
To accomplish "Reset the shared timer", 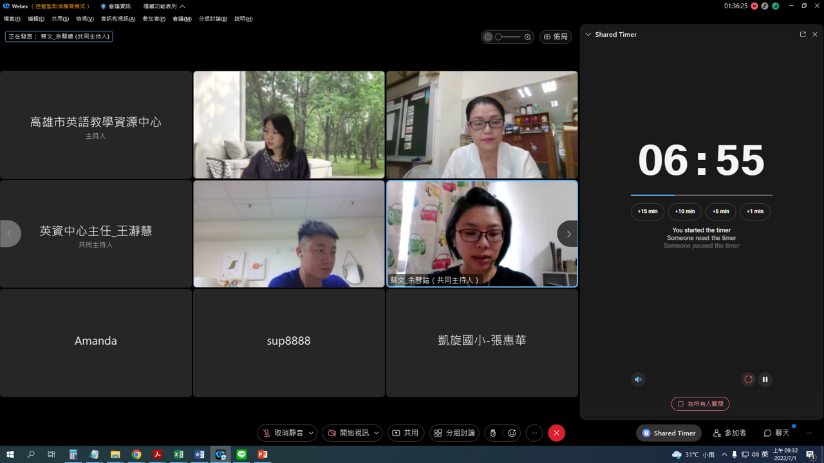I will click(748, 379).
